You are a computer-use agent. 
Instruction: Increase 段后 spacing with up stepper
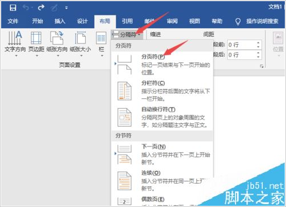coord(258,53)
